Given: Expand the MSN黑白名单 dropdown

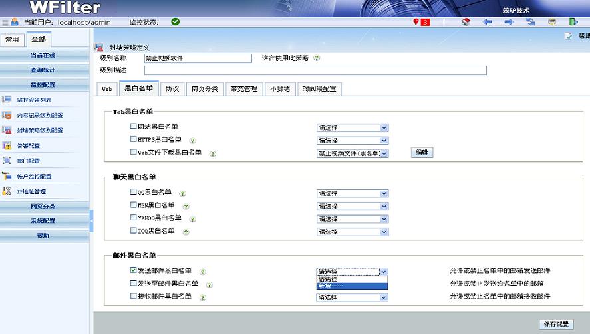Looking at the screenshot, I should [x=353, y=206].
